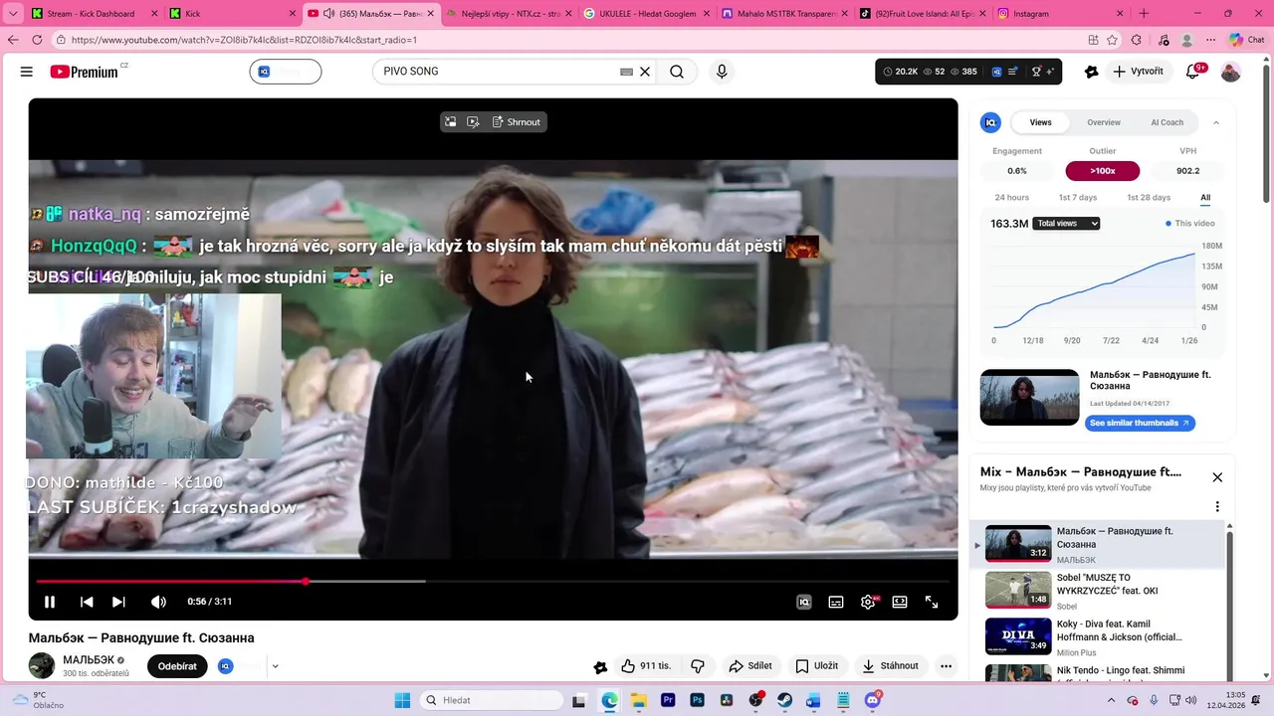Viewport: 1274px width, 716px height.
Task: Subscribe with the Odebírat button
Action: click(177, 666)
